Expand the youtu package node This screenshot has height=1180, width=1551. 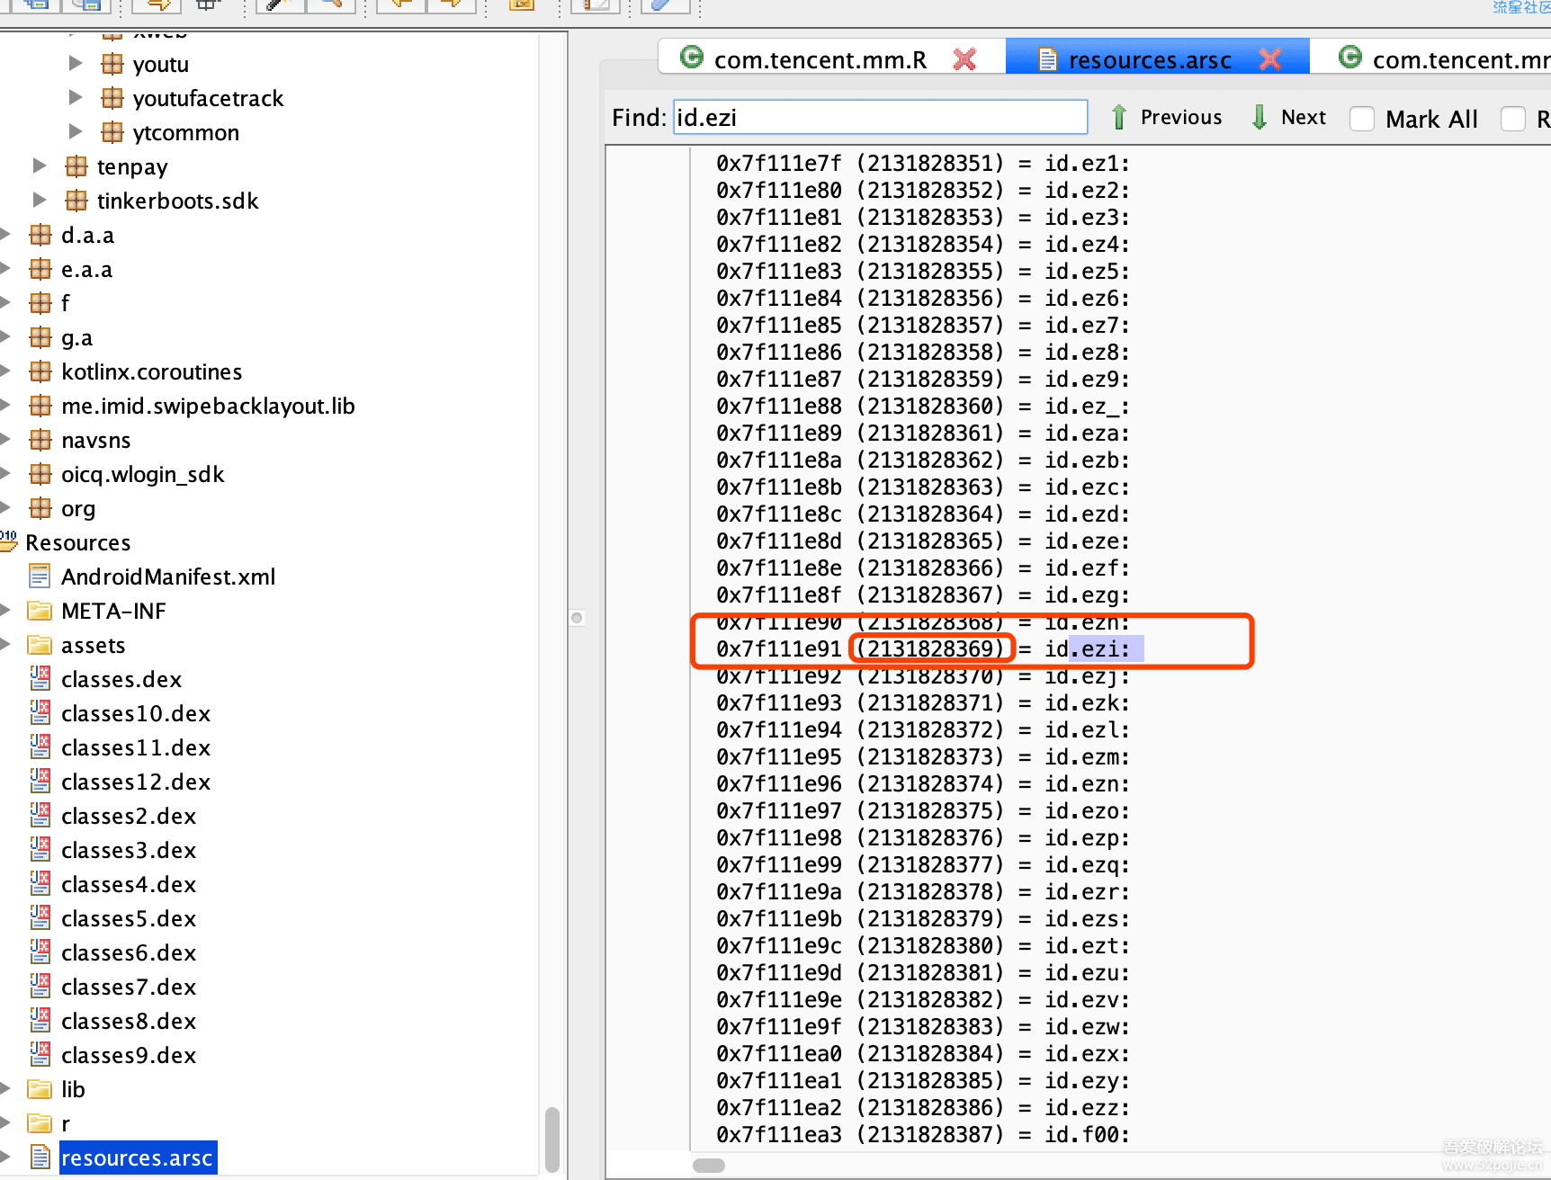[x=76, y=63]
